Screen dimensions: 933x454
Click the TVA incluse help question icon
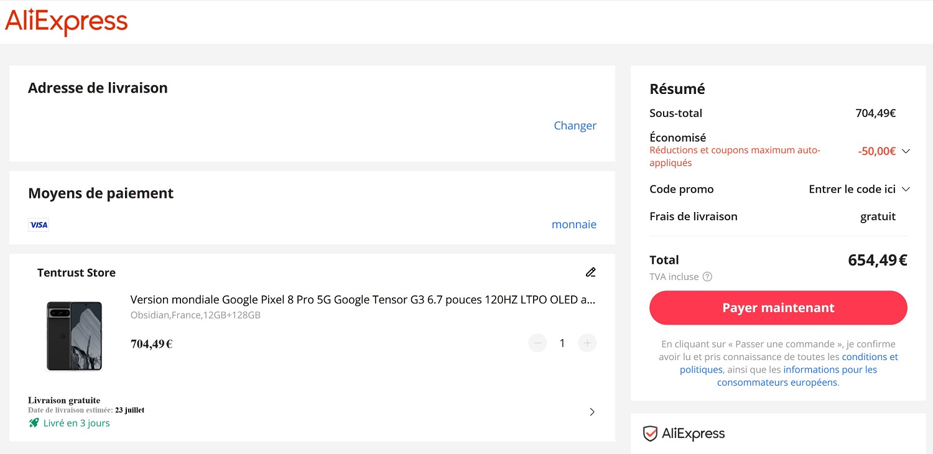click(x=707, y=277)
